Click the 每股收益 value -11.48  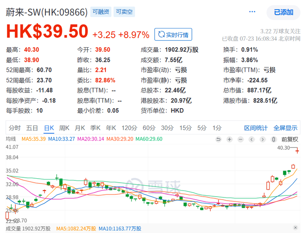point(44,90)
